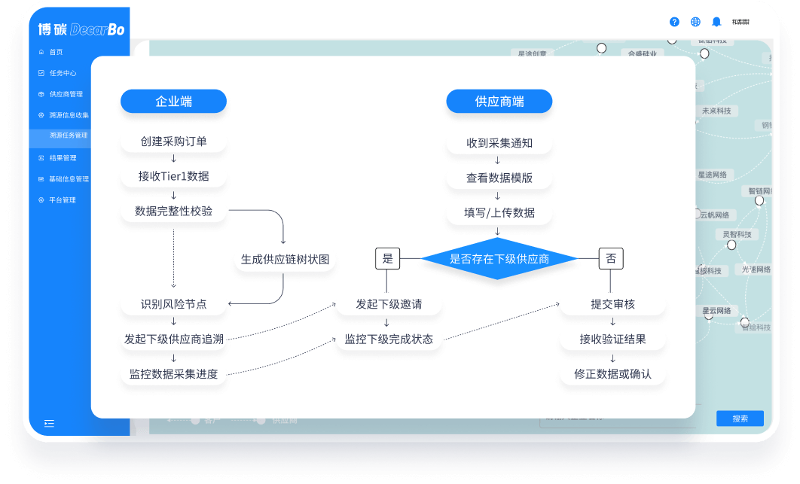Click the 是 decision box

pos(388,259)
